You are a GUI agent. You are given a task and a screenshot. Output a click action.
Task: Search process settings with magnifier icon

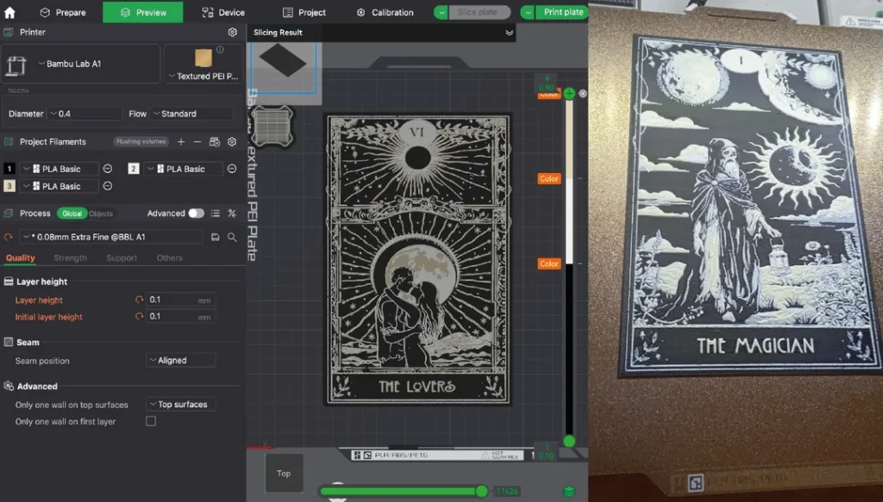coord(231,237)
